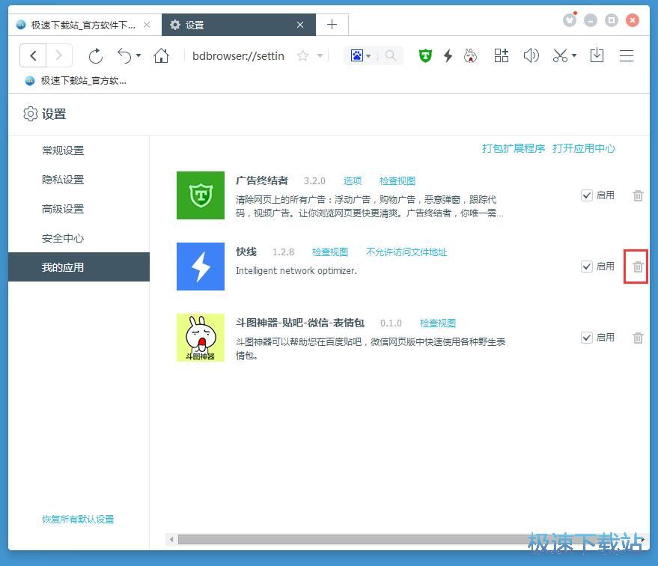Expand the scissors screenshot options arrow

574,55
